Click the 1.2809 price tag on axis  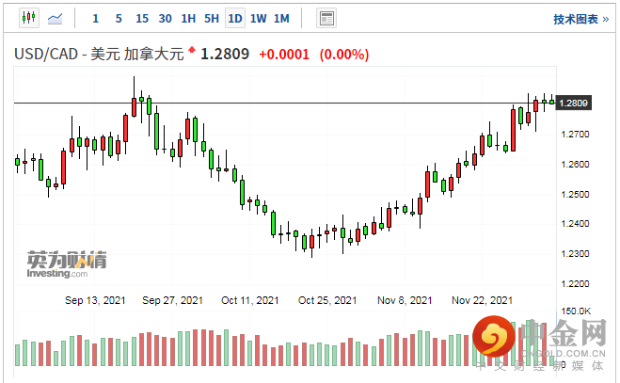click(x=573, y=104)
